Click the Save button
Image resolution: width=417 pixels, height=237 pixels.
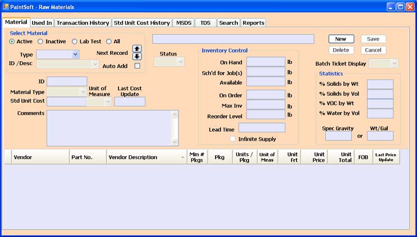click(x=373, y=39)
